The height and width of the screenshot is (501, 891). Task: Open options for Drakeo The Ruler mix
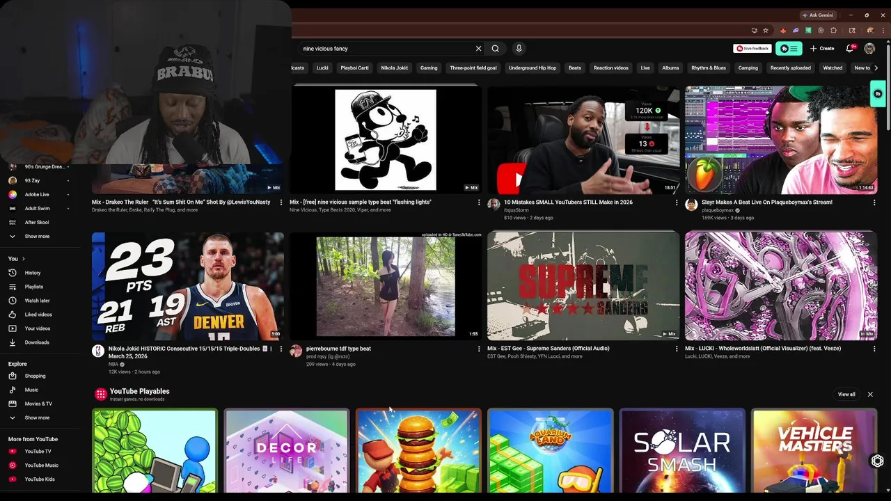pos(281,202)
